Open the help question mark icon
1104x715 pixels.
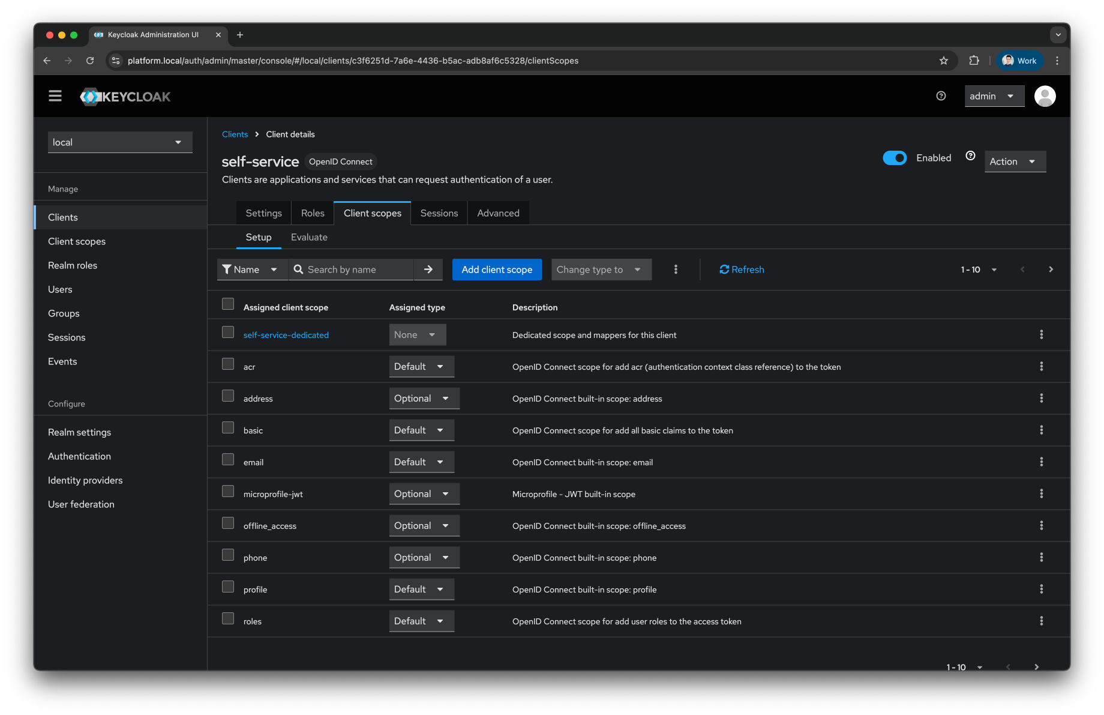point(940,95)
